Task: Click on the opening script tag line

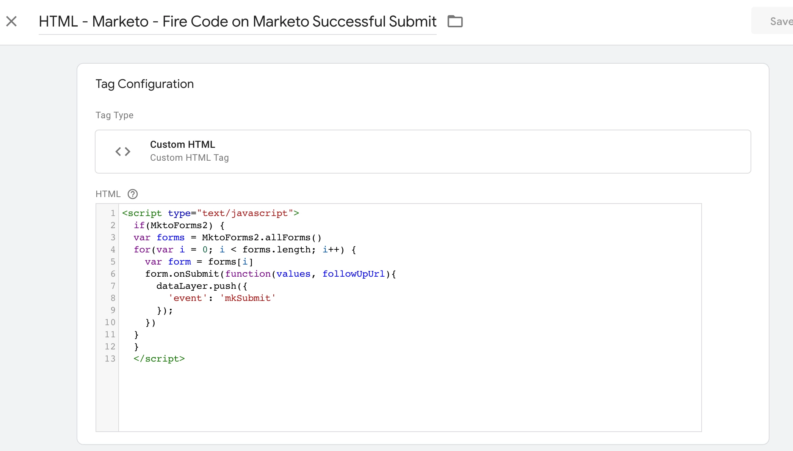Action: click(x=210, y=213)
